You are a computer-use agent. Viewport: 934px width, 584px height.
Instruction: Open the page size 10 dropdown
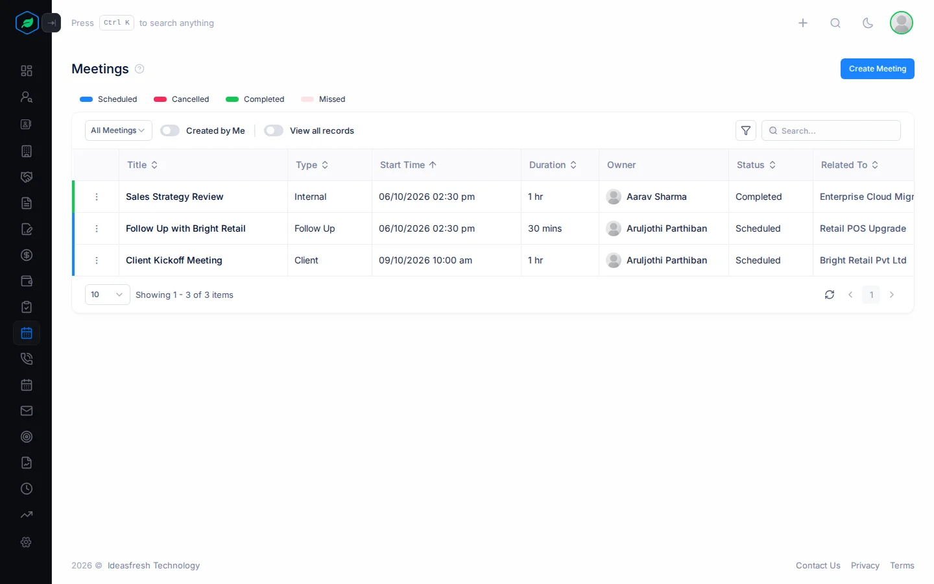click(x=108, y=295)
